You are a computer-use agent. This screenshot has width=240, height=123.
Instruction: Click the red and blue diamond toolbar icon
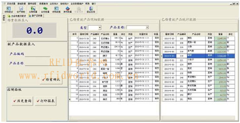tap(67, 10)
